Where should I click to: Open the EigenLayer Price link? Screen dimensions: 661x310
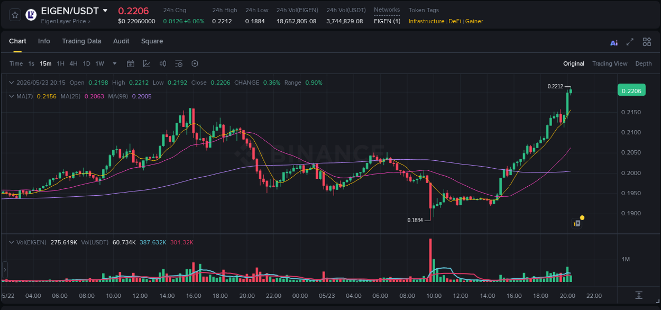pos(66,21)
